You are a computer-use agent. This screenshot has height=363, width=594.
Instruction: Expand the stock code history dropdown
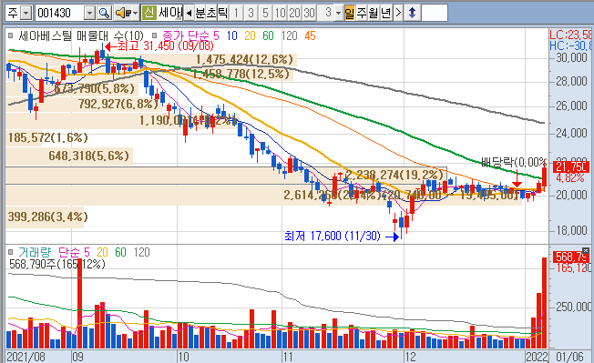pyautogui.click(x=89, y=14)
